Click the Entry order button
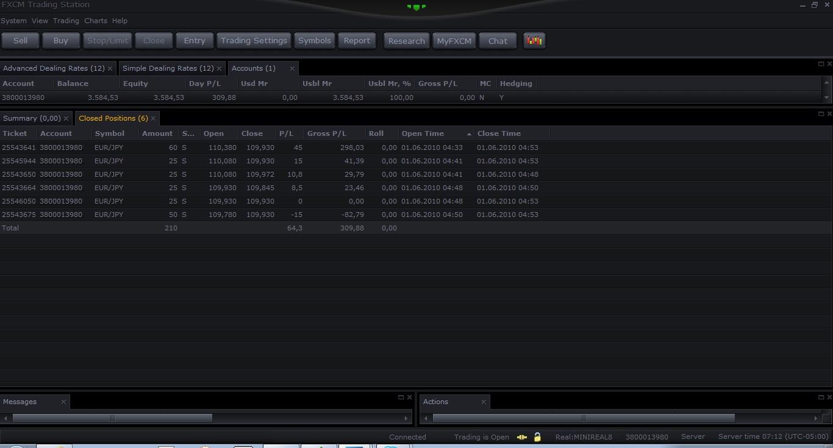The height and width of the screenshot is (448, 833). (x=195, y=41)
